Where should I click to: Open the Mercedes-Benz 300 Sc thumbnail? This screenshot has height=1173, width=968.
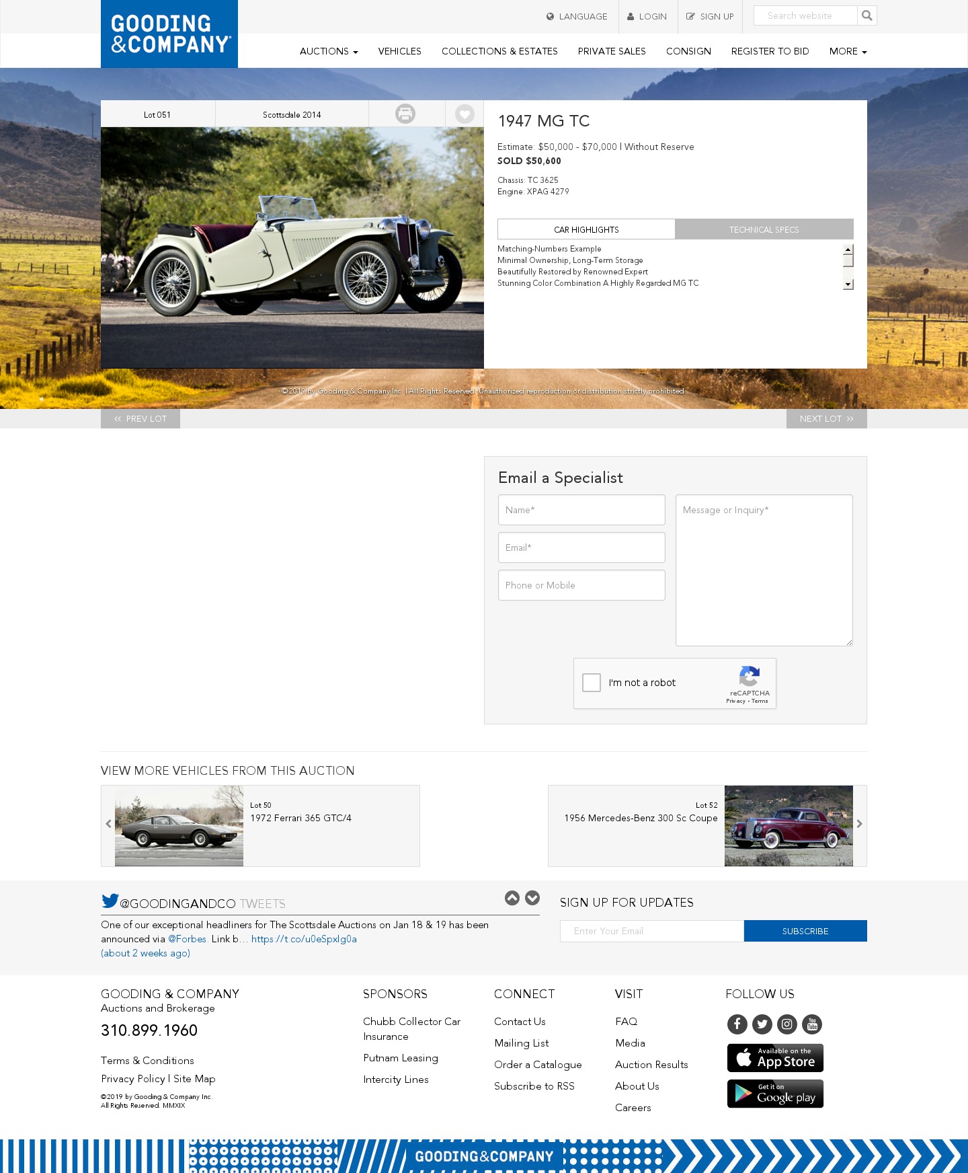coord(789,826)
